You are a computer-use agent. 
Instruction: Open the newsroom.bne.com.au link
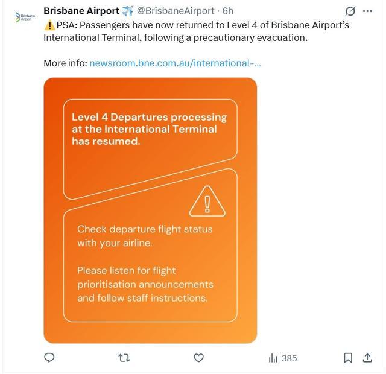[175, 63]
